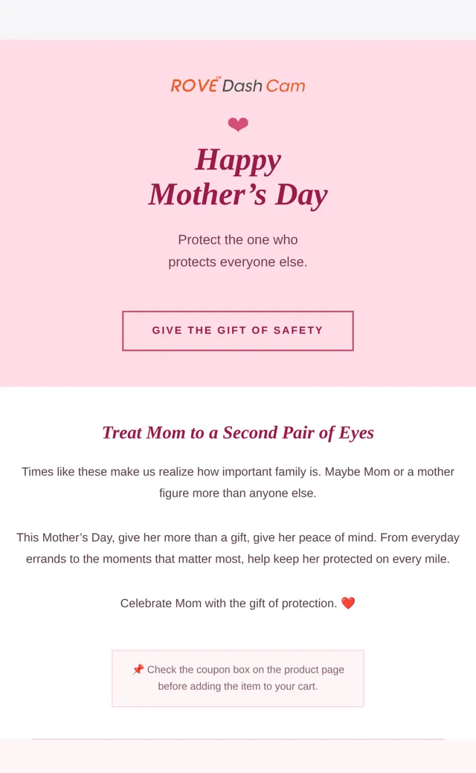The height and width of the screenshot is (773, 476).
Task: Click Check the coupon box note text
Action: pos(245,670)
